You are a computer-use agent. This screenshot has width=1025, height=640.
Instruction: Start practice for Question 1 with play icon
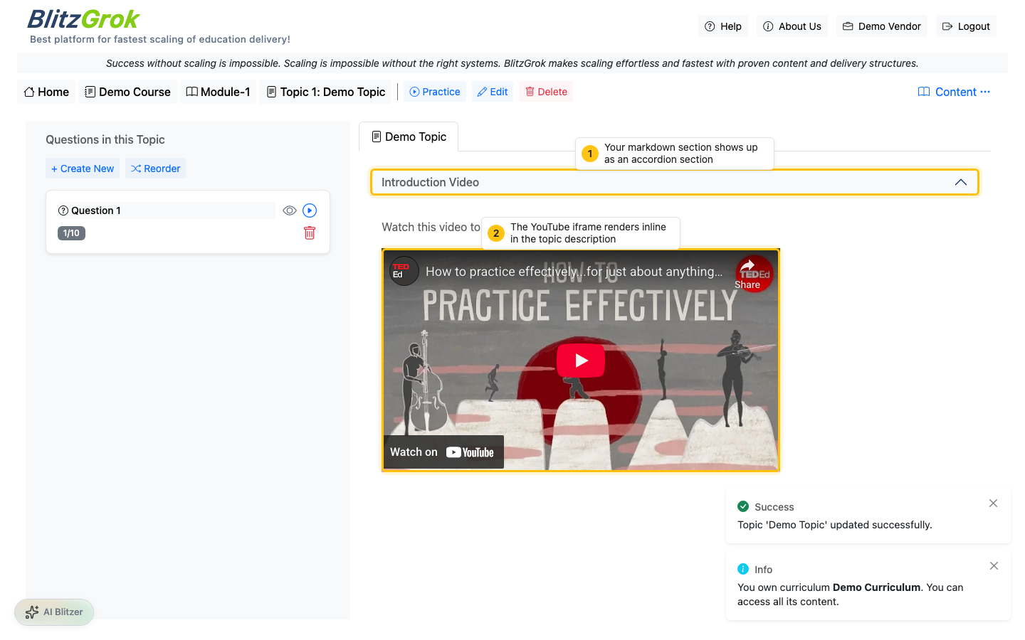[x=309, y=210]
